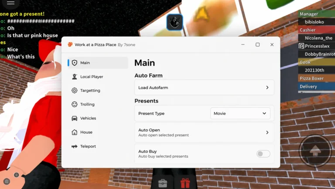Image resolution: width=335 pixels, height=189 pixels.
Task: Select the Delivery team header
Action: 317,86
